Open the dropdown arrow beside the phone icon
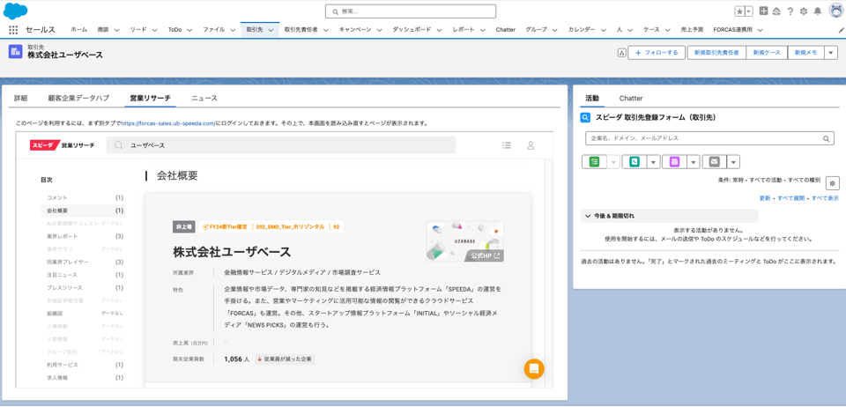The image size is (846, 407). click(x=653, y=162)
